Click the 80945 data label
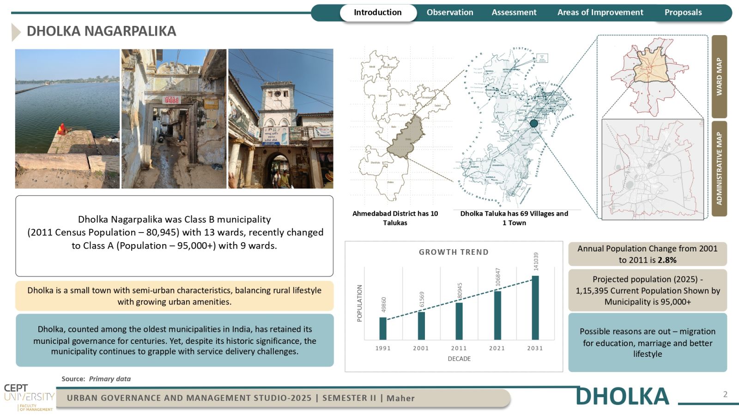 click(x=460, y=291)
